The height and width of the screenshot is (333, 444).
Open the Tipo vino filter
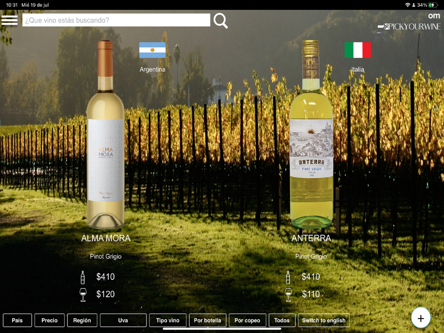tap(168, 320)
